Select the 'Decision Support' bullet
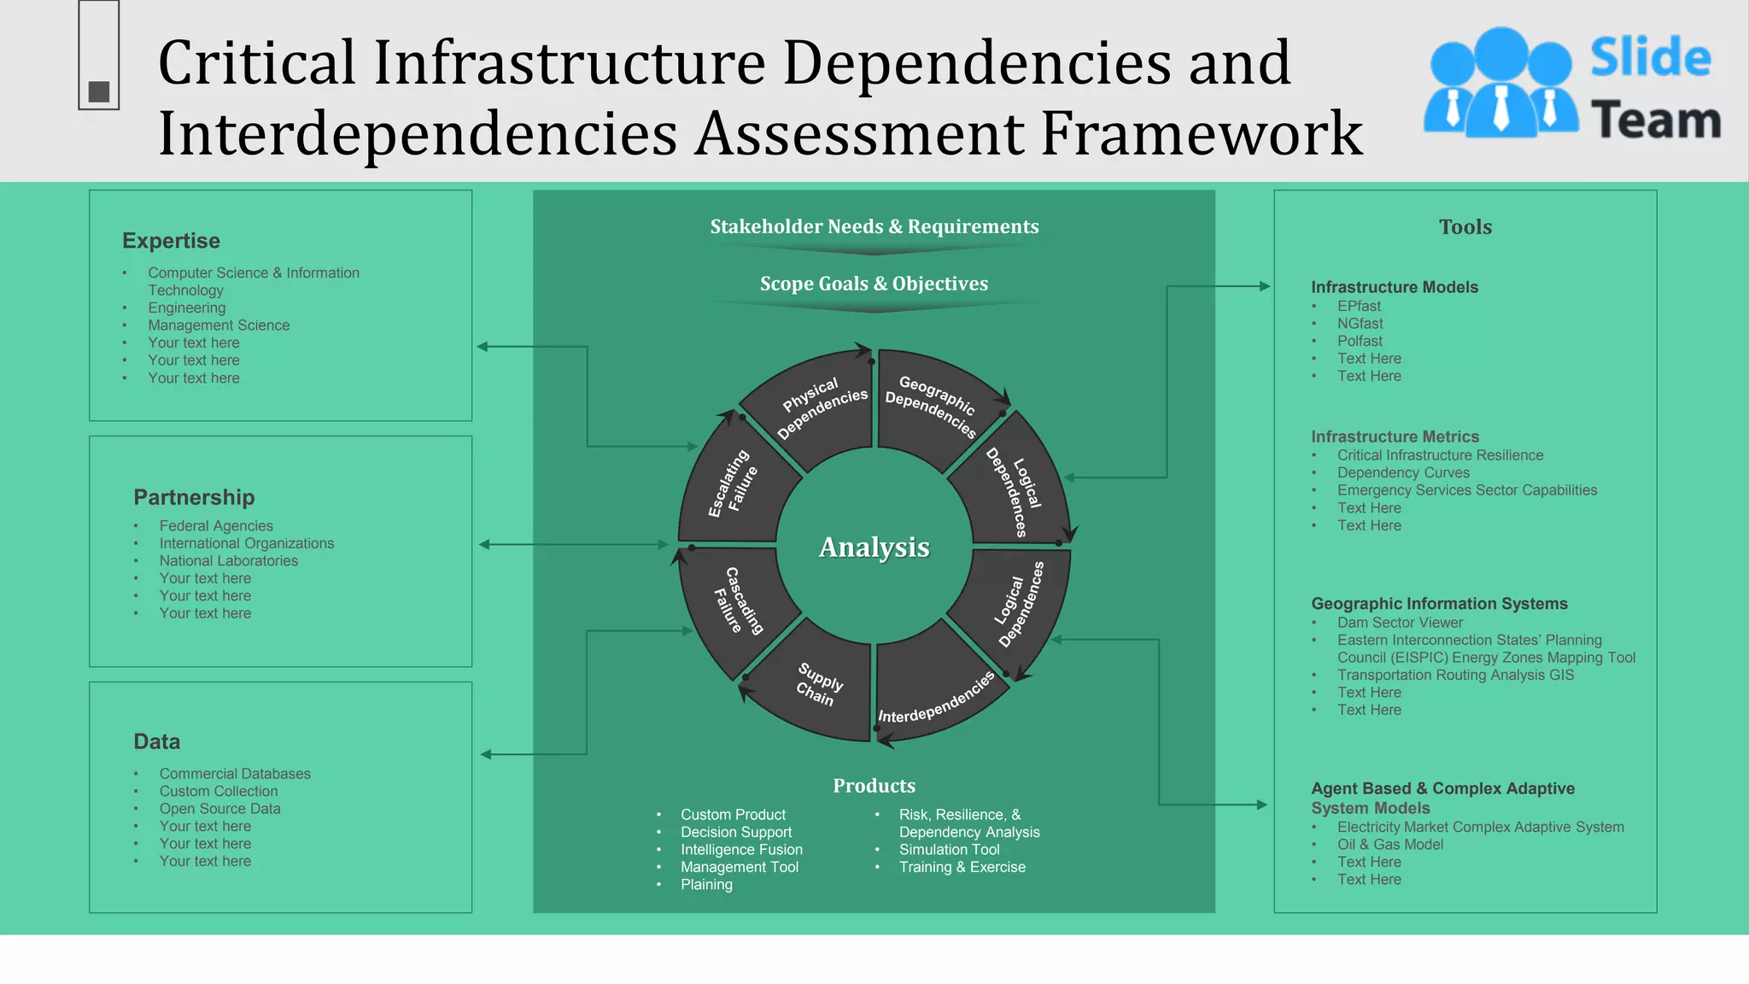The width and height of the screenshot is (1749, 984). [736, 832]
